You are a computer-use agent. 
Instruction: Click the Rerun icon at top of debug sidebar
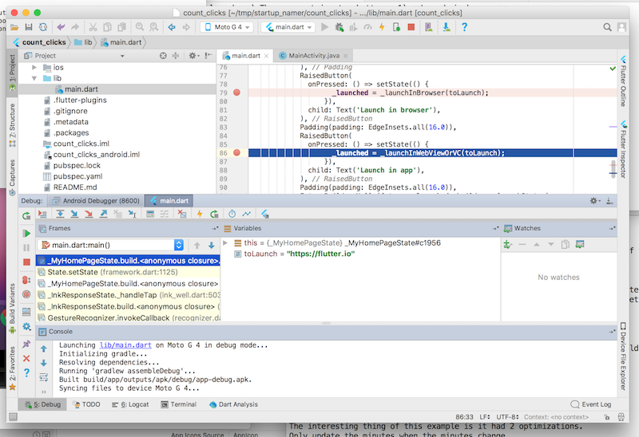[26, 215]
